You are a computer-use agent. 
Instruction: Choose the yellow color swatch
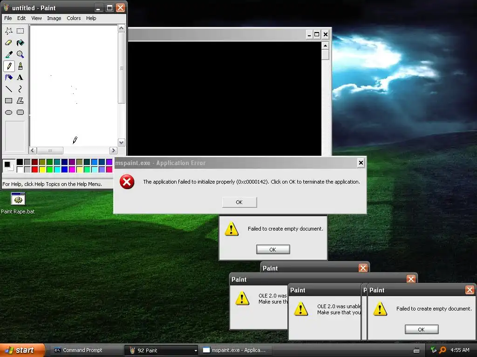(42, 169)
